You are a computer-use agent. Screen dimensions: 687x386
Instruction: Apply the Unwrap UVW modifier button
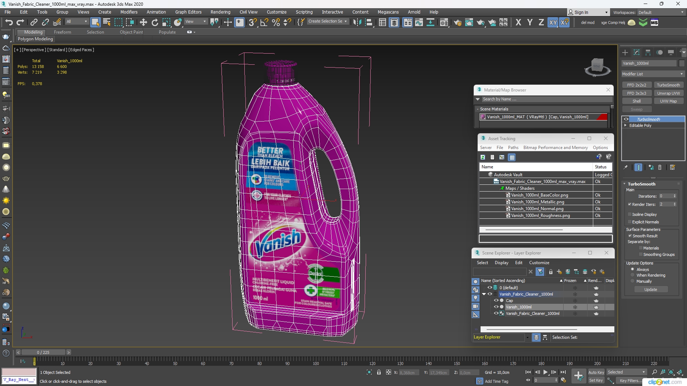click(x=668, y=93)
